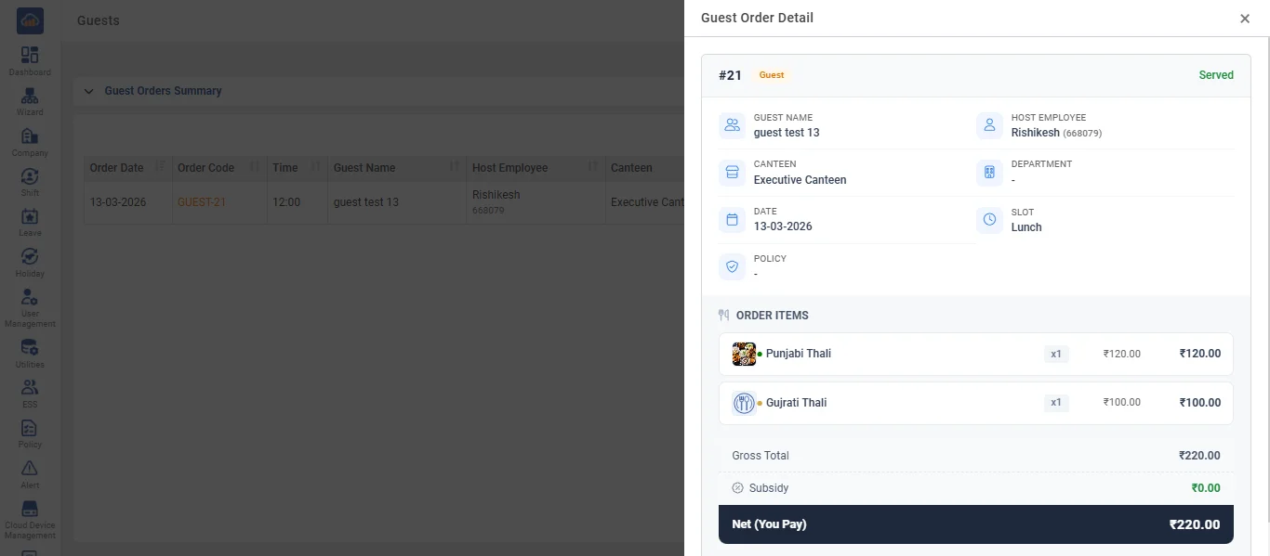Click the app logo at top left

(x=30, y=20)
